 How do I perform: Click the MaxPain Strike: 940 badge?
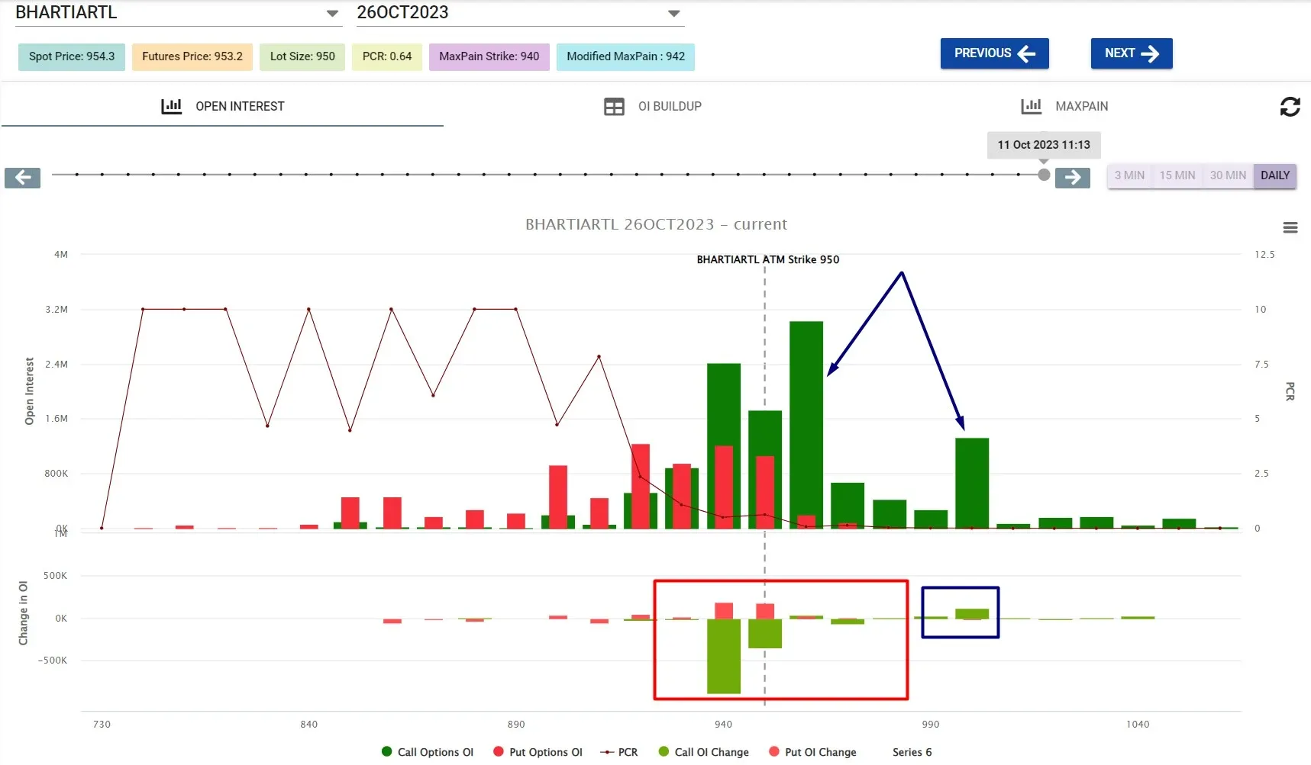tap(489, 56)
